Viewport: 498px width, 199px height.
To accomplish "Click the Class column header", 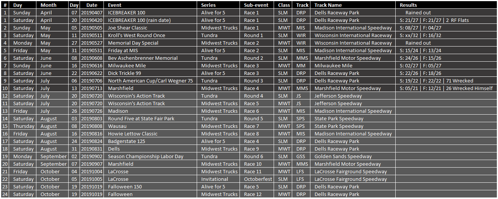I will 284,5.
